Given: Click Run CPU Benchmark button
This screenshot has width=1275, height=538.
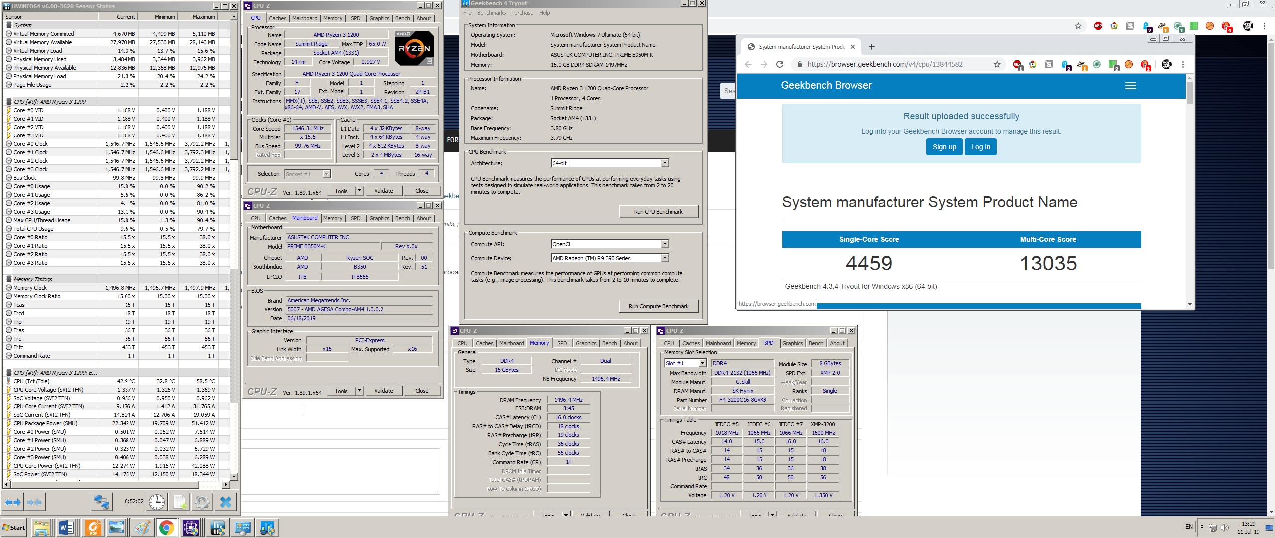Looking at the screenshot, I should (658, 212).
